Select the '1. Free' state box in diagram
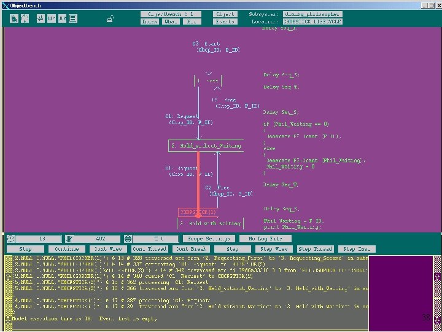 pos(208,81)
